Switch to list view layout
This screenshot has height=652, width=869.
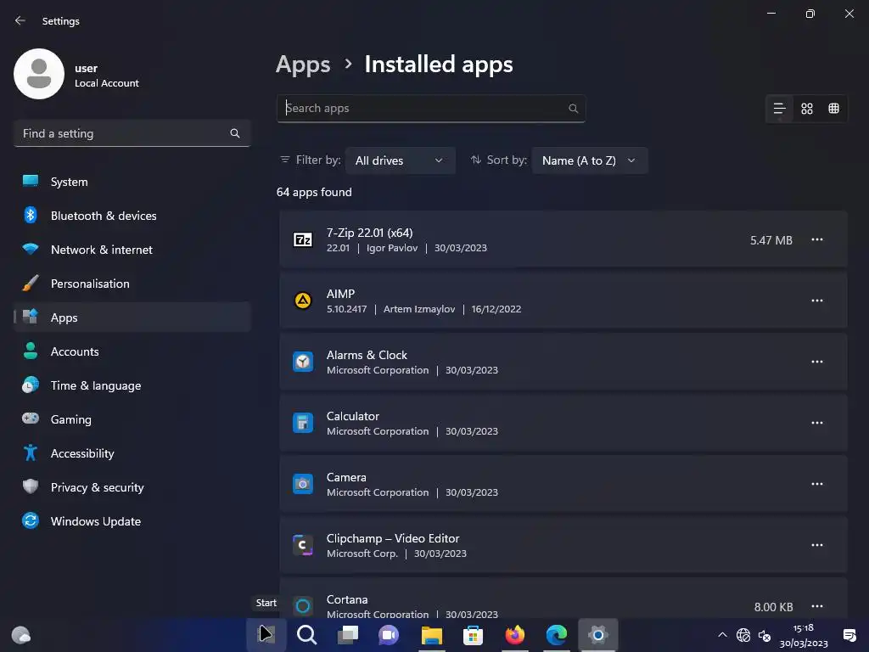tap(779, 108)
